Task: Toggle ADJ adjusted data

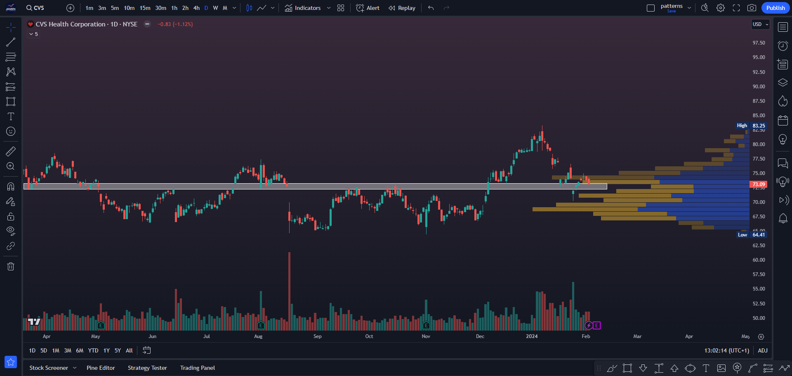Action: click(763, 350)
